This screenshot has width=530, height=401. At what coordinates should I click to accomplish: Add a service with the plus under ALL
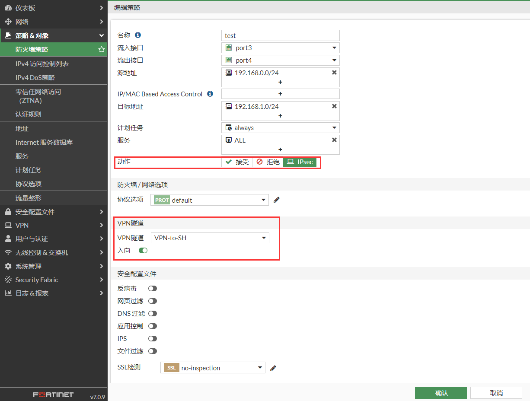point(280,150)
